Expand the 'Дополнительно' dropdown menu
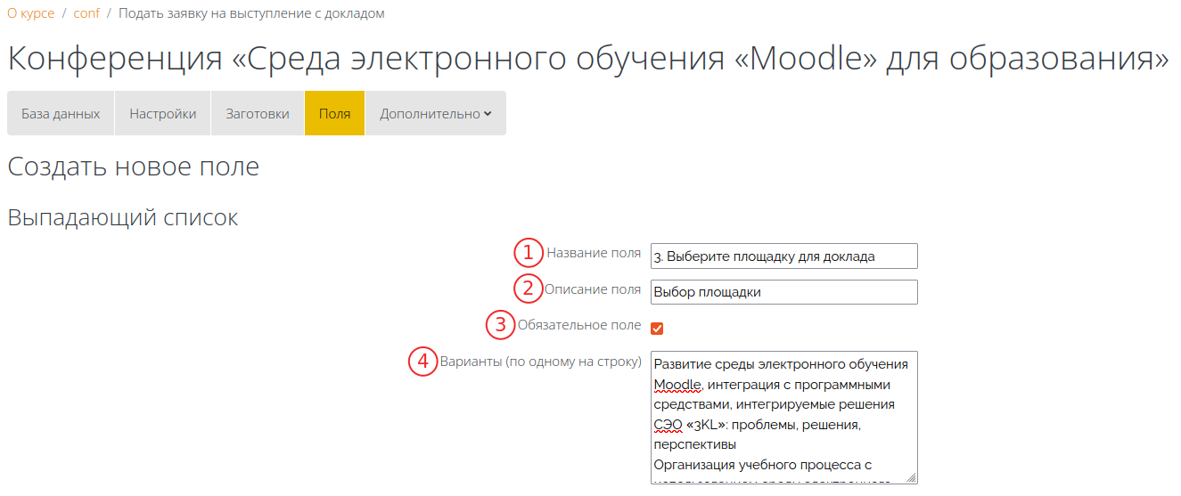Image resolution: width=1181 pixels, height=496 pixels. [x=436, y=113]
